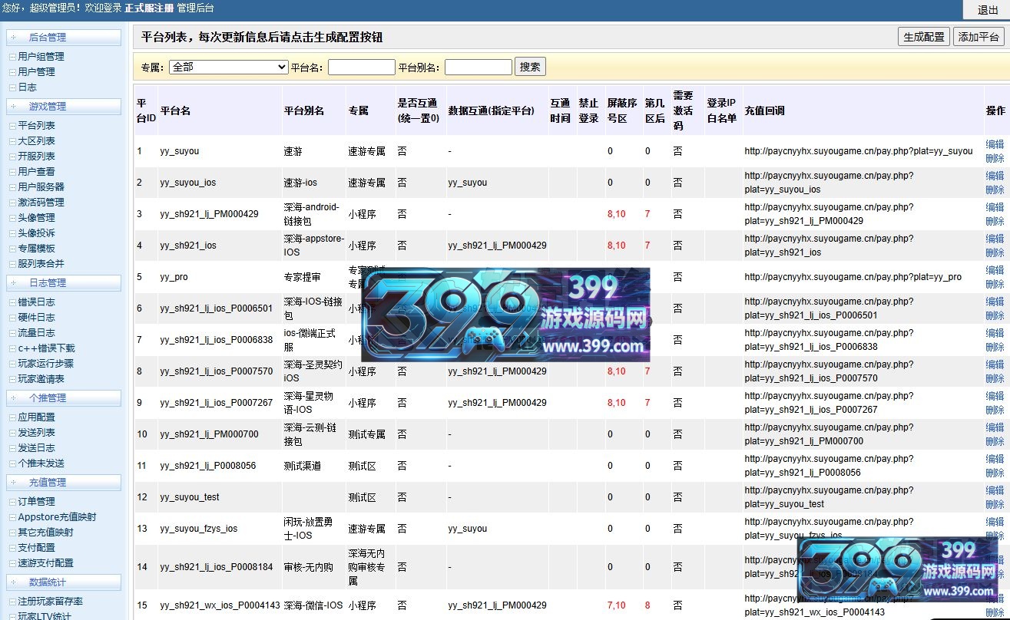This screenshot has height=620, width=1010.
Task: Open 大区列表 in the sidebar
Action: click(37, 141)
